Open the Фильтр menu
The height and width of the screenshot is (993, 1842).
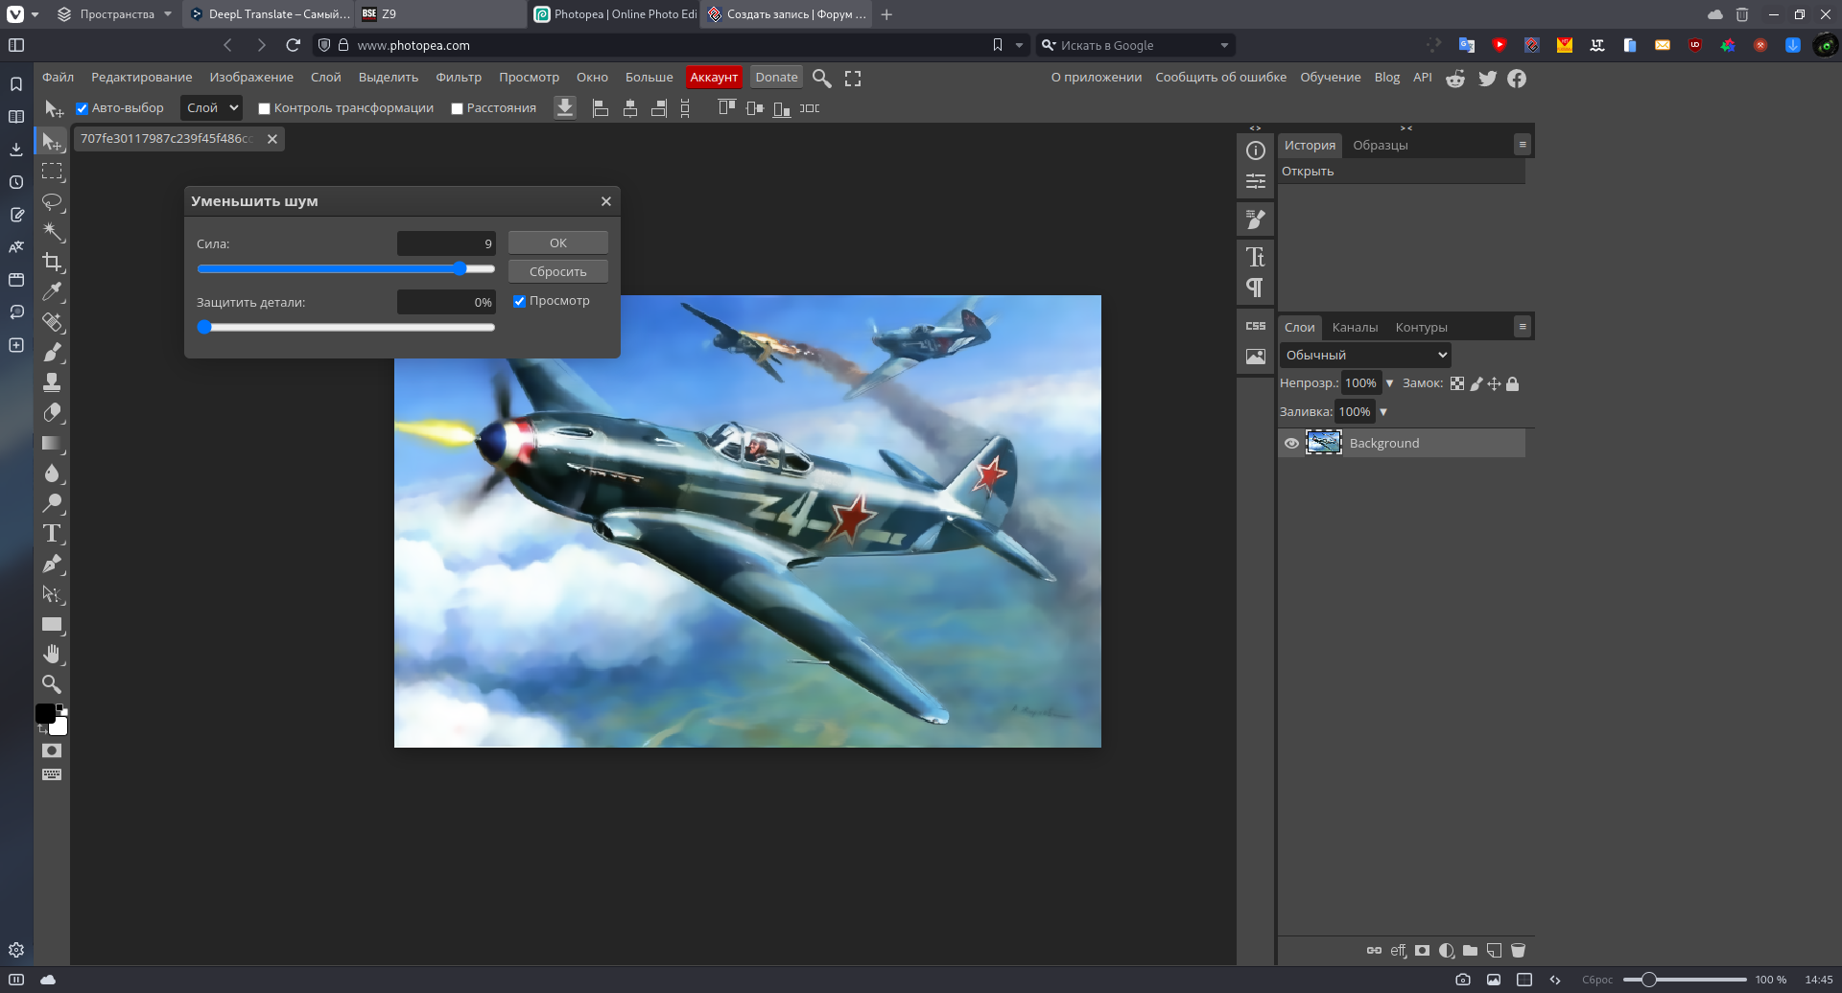[458, 78]
